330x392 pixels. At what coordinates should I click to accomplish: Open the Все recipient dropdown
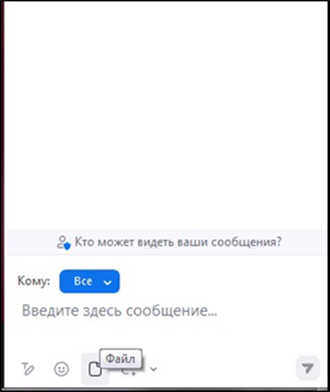(89, 281)
